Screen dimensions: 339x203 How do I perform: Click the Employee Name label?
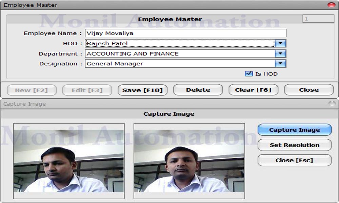coord(53,33)
